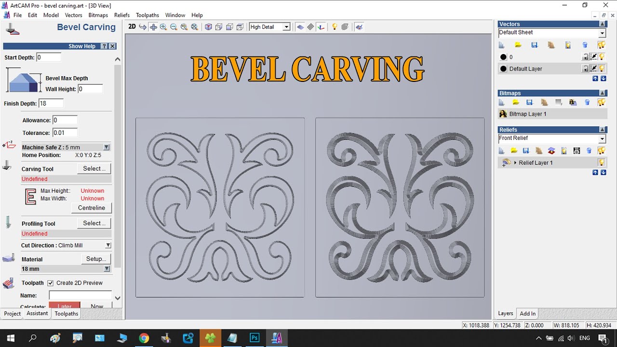Delete vector layer bin icon
The width and height of the screenshot is (617, 347).
point(585,45)
